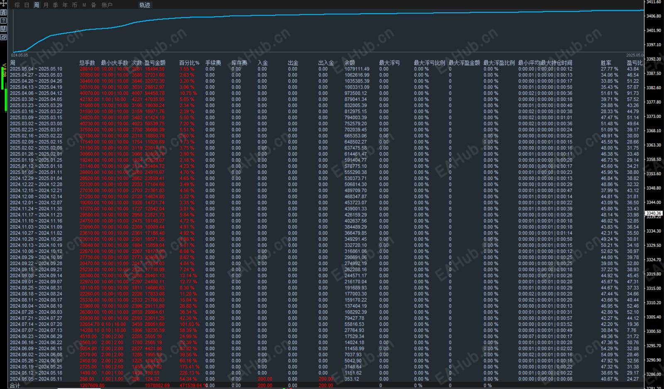Open the 账户 account tab
This screenshot has width=664, height=389.
click(107, 5)
